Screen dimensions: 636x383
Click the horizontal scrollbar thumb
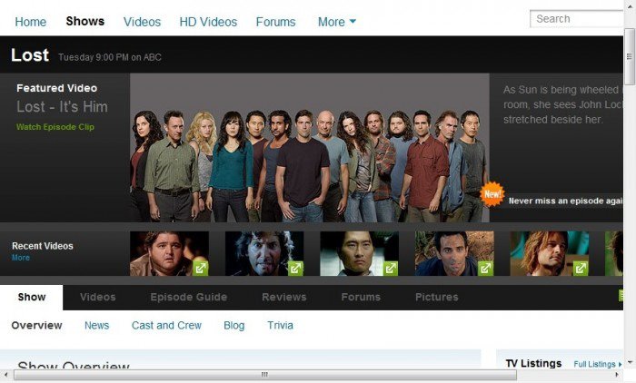click(x=263, y=375)
